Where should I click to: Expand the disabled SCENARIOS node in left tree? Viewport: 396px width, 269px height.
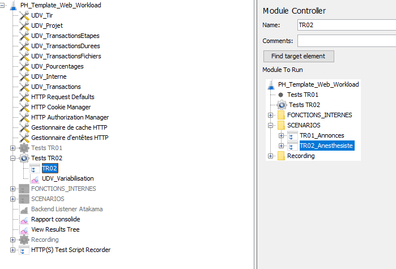point(12,199)
